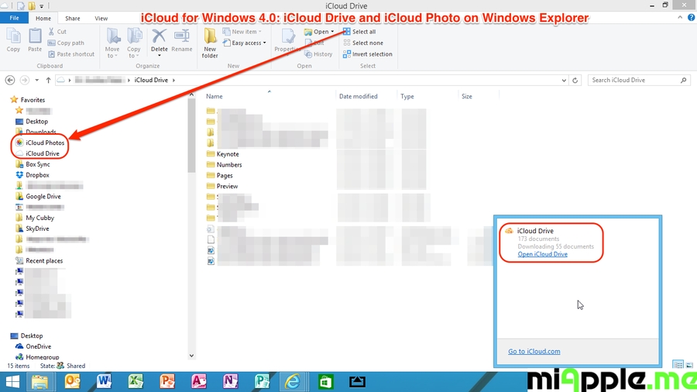Open the View ribbon tab
The image size is (697, 392).
point(101,18)
